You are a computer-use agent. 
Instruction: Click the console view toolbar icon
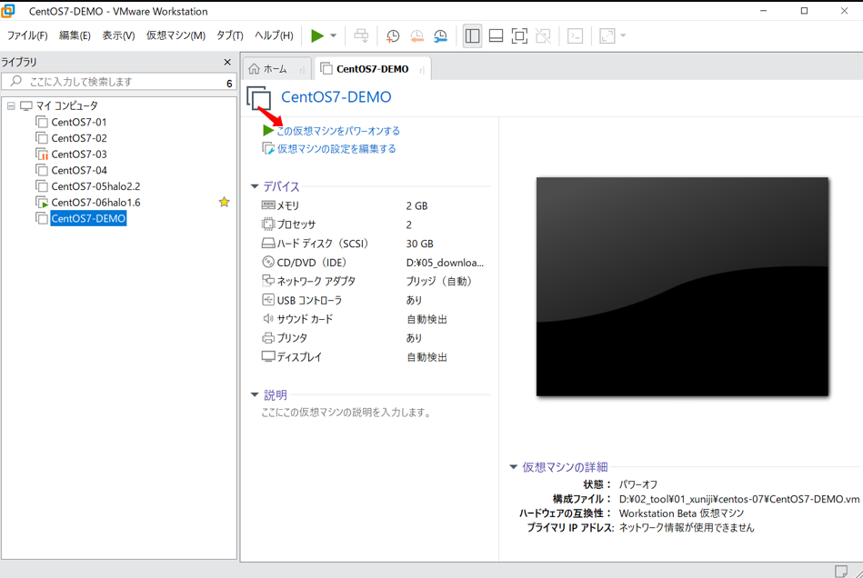point(575,35)
